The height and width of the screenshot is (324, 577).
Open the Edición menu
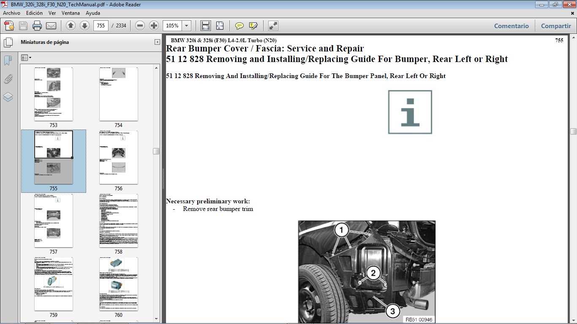click(34, 13)
